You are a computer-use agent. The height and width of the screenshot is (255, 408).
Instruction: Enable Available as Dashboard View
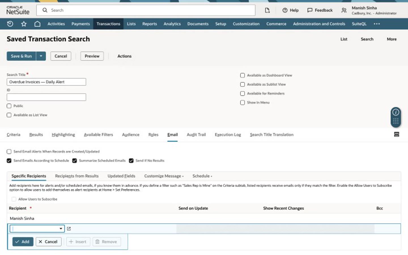pos(242,75)
